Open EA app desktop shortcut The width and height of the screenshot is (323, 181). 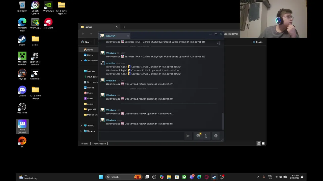(22, 142)
